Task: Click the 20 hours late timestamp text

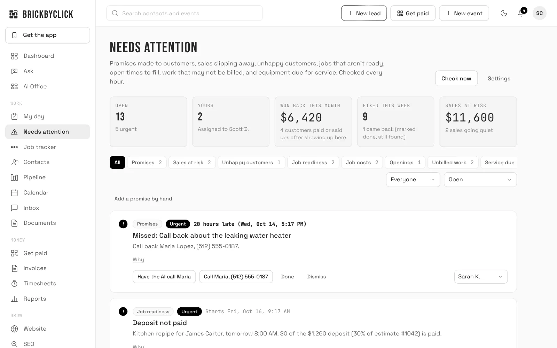Action: [x=250, y=224]
